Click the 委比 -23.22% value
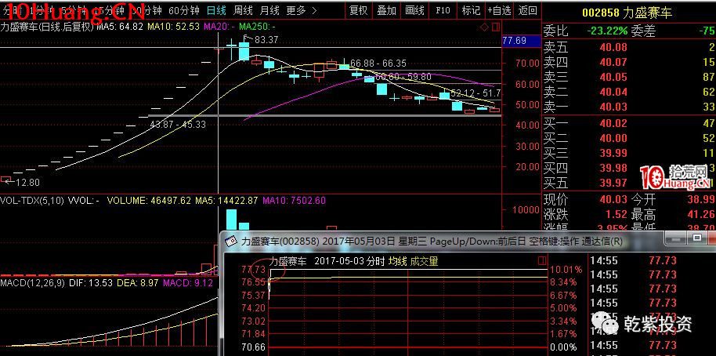Viewport: 716px width, 356px height. pyautogui.click(x=607, y=31)
